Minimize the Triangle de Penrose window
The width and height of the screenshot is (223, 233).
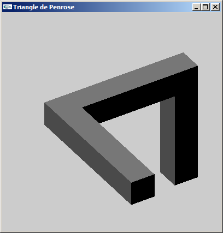[196, 7]
